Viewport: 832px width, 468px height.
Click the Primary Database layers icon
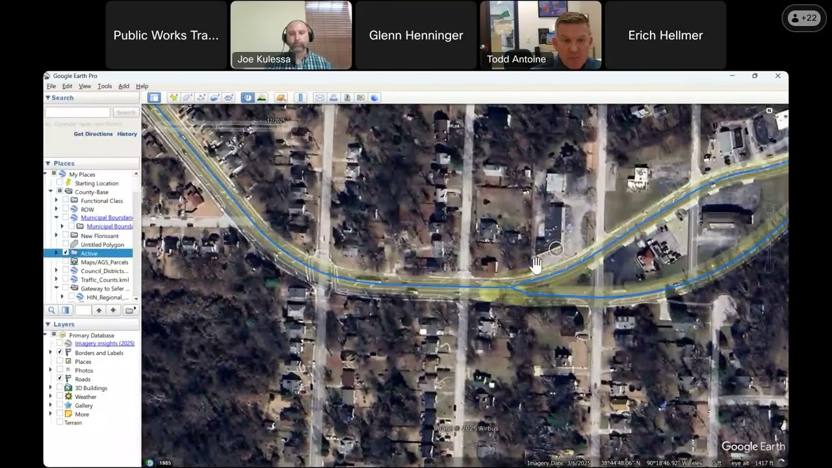point(62,335)
